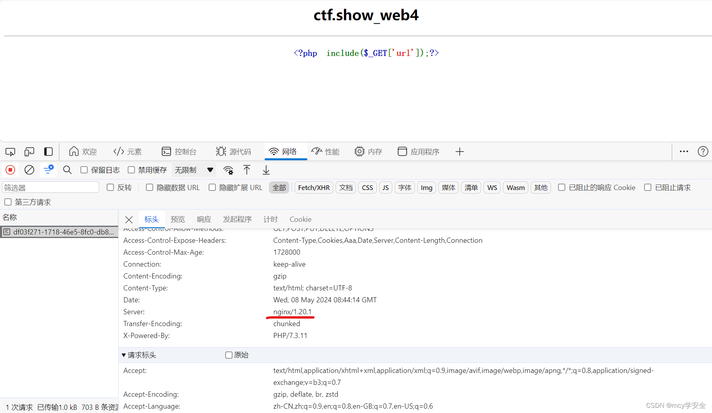Viewport: 712px width, 413px height.
Task: Clear the network log
Action: point(29,170)
